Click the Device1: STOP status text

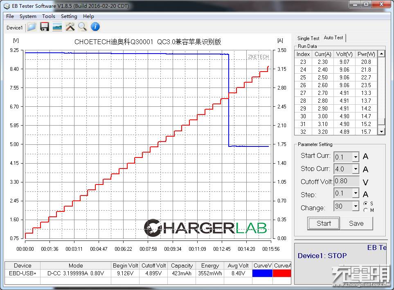[x=322, y=256]
